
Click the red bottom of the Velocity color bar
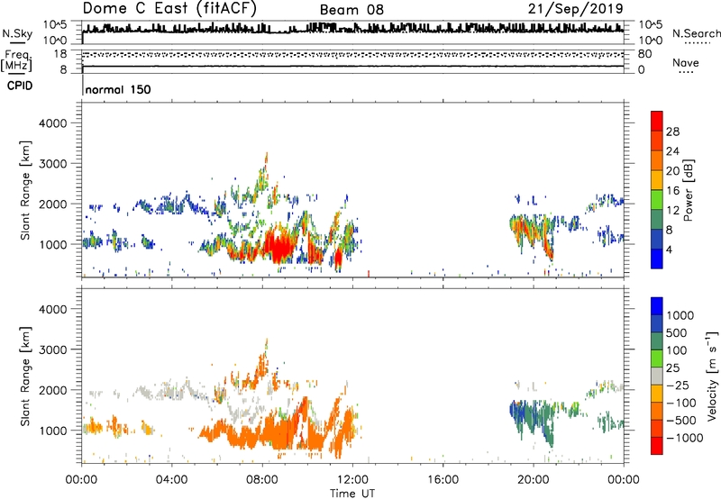(x=657, y=447)
